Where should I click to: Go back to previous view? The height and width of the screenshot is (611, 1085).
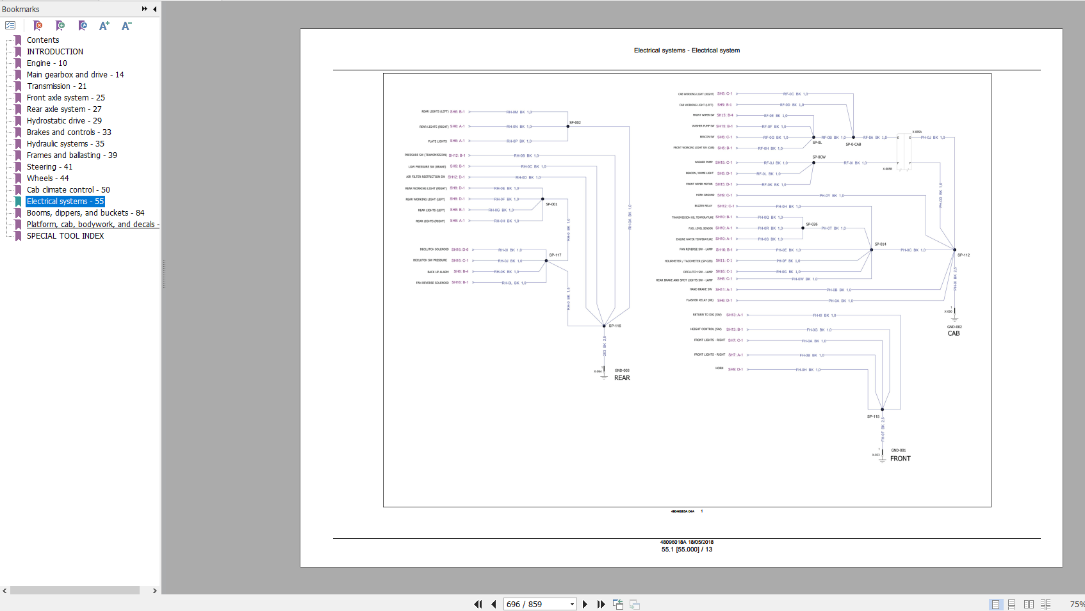[618, 604]
